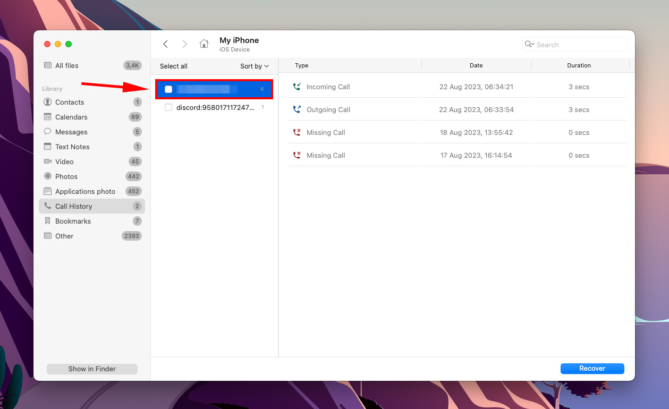Tick checkbox of the highlighted blurred contact

click(168, 89)
